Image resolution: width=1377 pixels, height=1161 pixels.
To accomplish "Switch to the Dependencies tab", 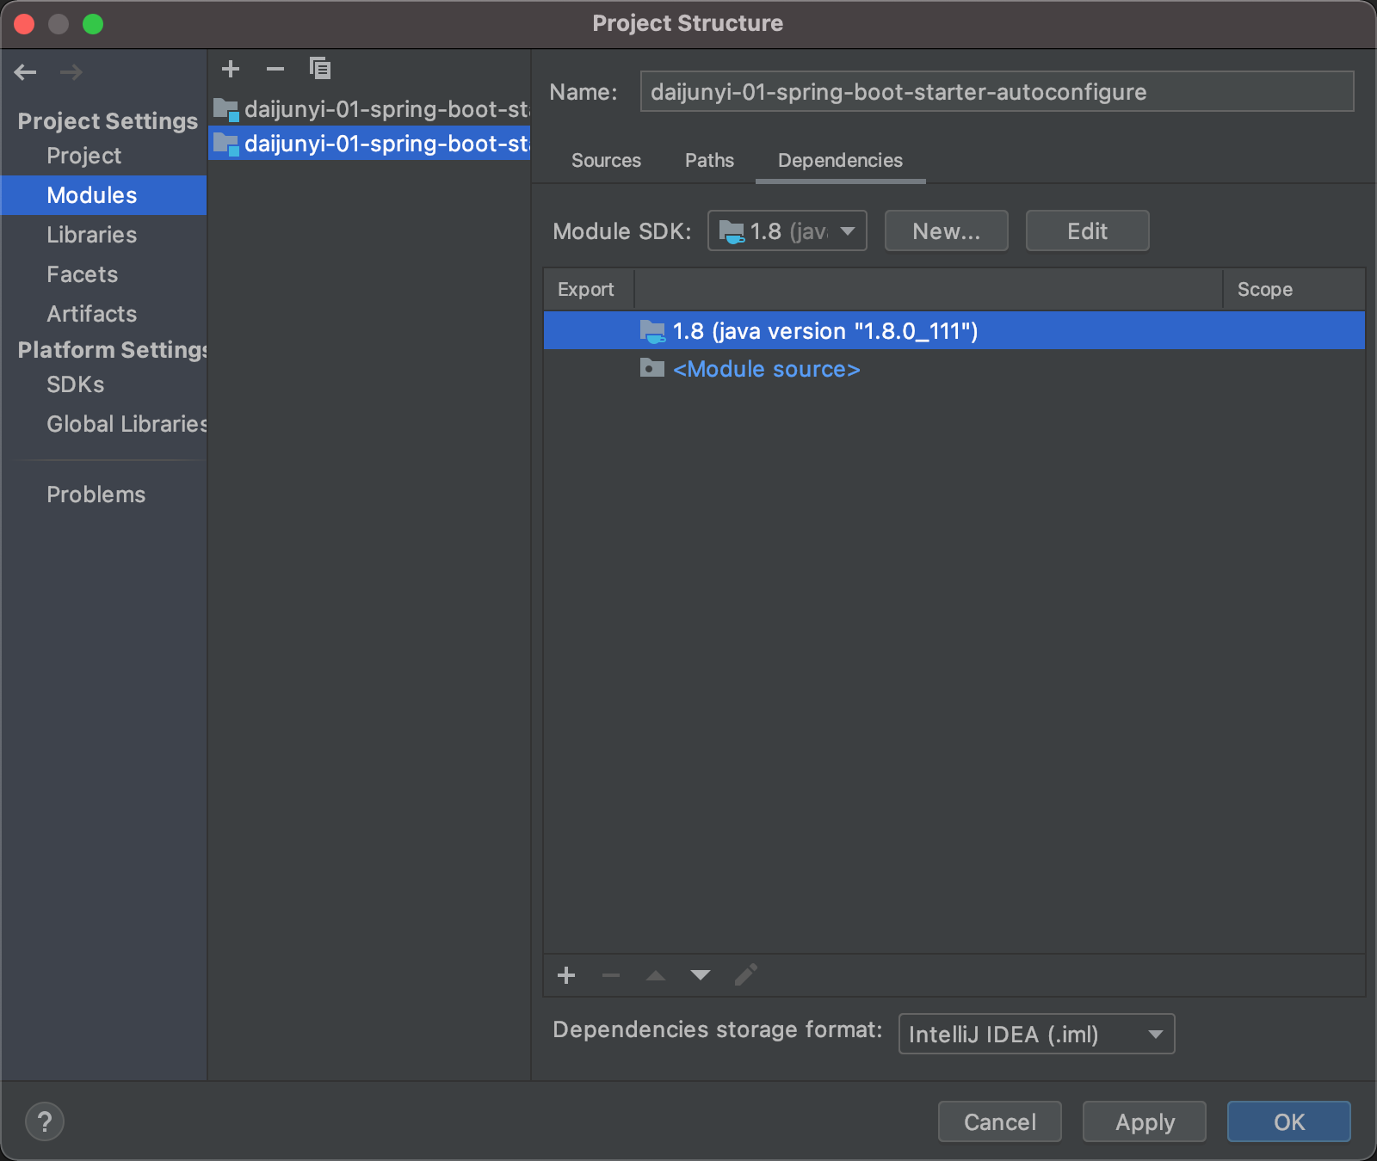I will (x=840, y=161).
